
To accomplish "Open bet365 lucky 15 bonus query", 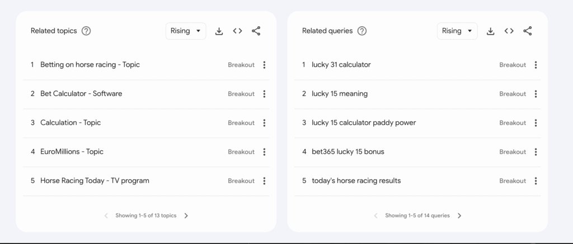I will 348,152.
